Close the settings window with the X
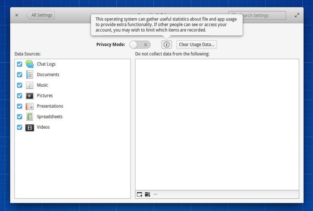Screen dimensions: 313x211 [x=17, y=15]
